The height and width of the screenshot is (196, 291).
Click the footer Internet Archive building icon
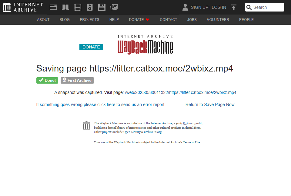pos(86,126)
